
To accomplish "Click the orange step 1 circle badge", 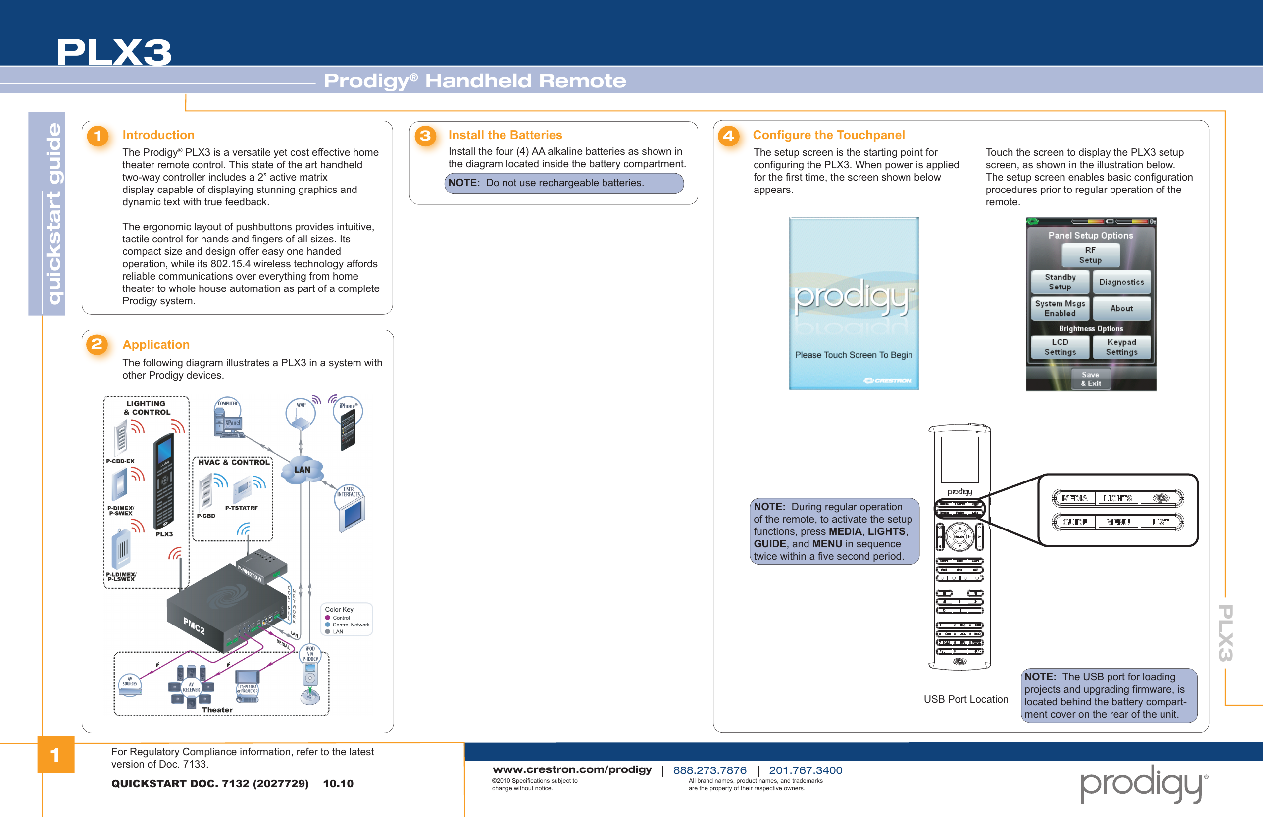I will click(x=98, y=136).
